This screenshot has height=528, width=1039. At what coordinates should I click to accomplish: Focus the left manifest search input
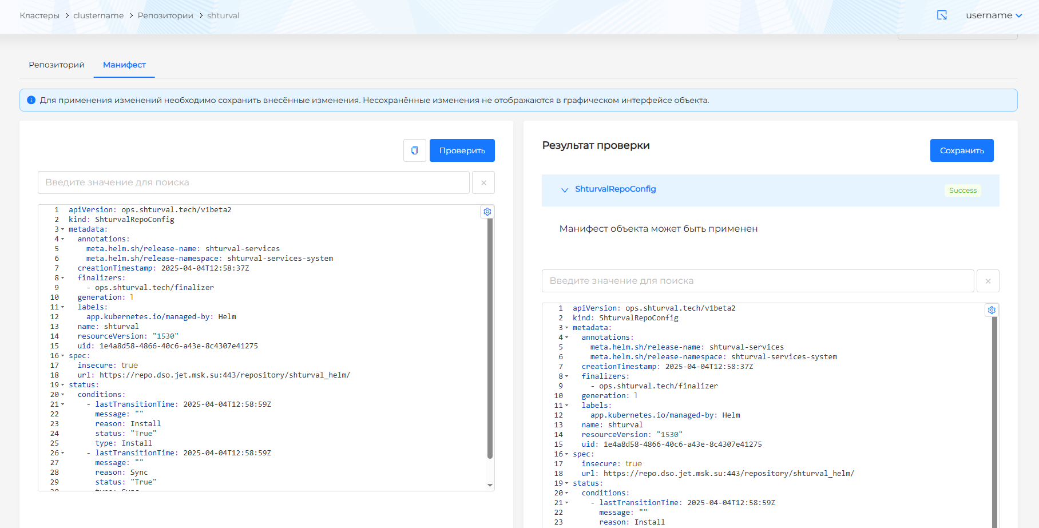(x=253, y=182)
